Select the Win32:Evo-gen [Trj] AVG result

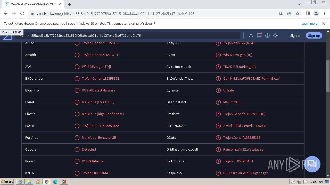(x=96, y=67)
